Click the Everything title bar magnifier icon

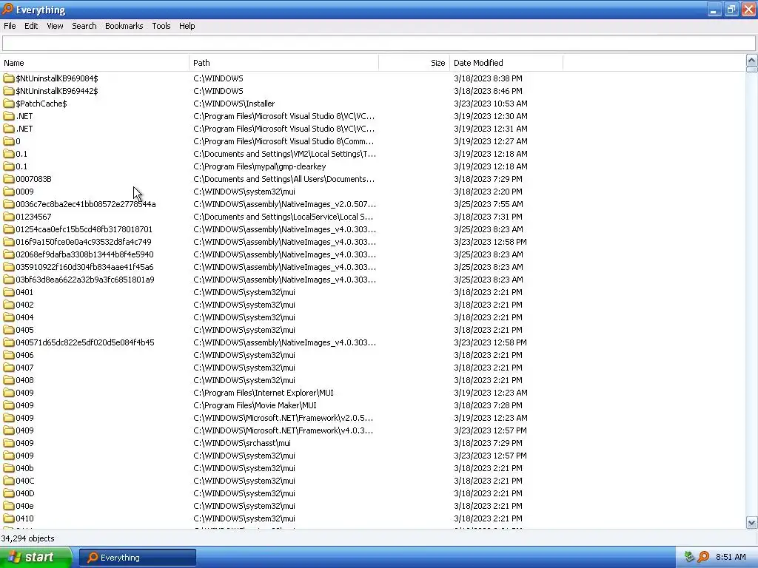pos(7,9)
